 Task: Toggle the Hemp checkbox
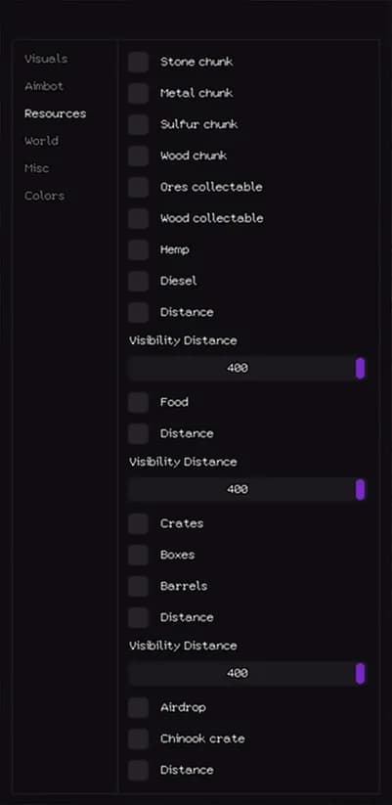click(138, 249)
